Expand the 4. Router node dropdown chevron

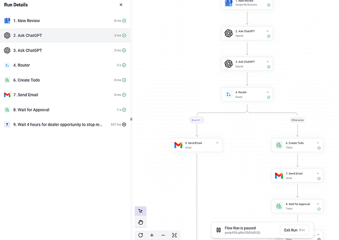coord(268,92)
